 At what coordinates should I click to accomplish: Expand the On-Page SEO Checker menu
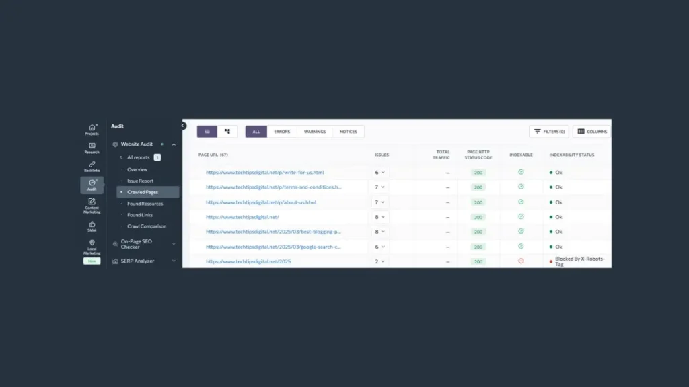(x=174, y=244)
